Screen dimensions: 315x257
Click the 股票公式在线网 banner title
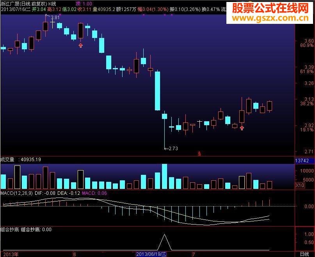[x=270, y=8]
